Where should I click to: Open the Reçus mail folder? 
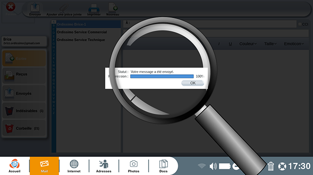point(24,75)
